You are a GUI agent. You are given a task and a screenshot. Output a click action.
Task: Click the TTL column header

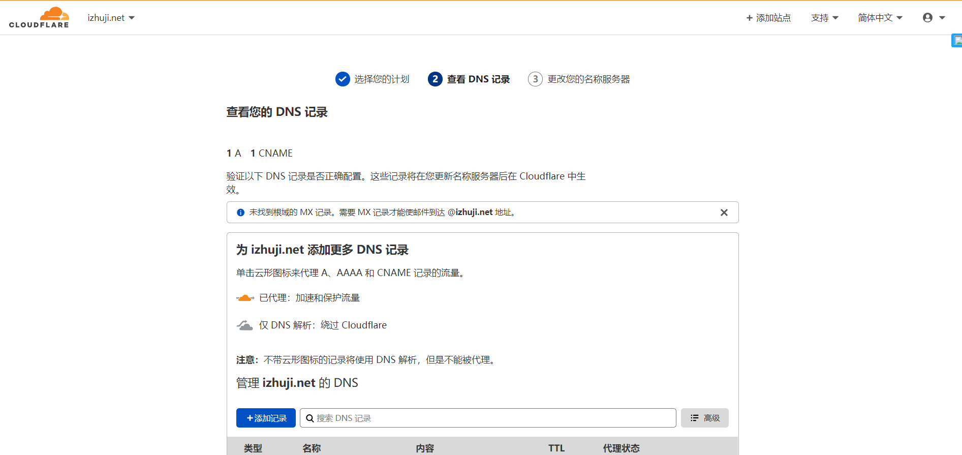556,448
